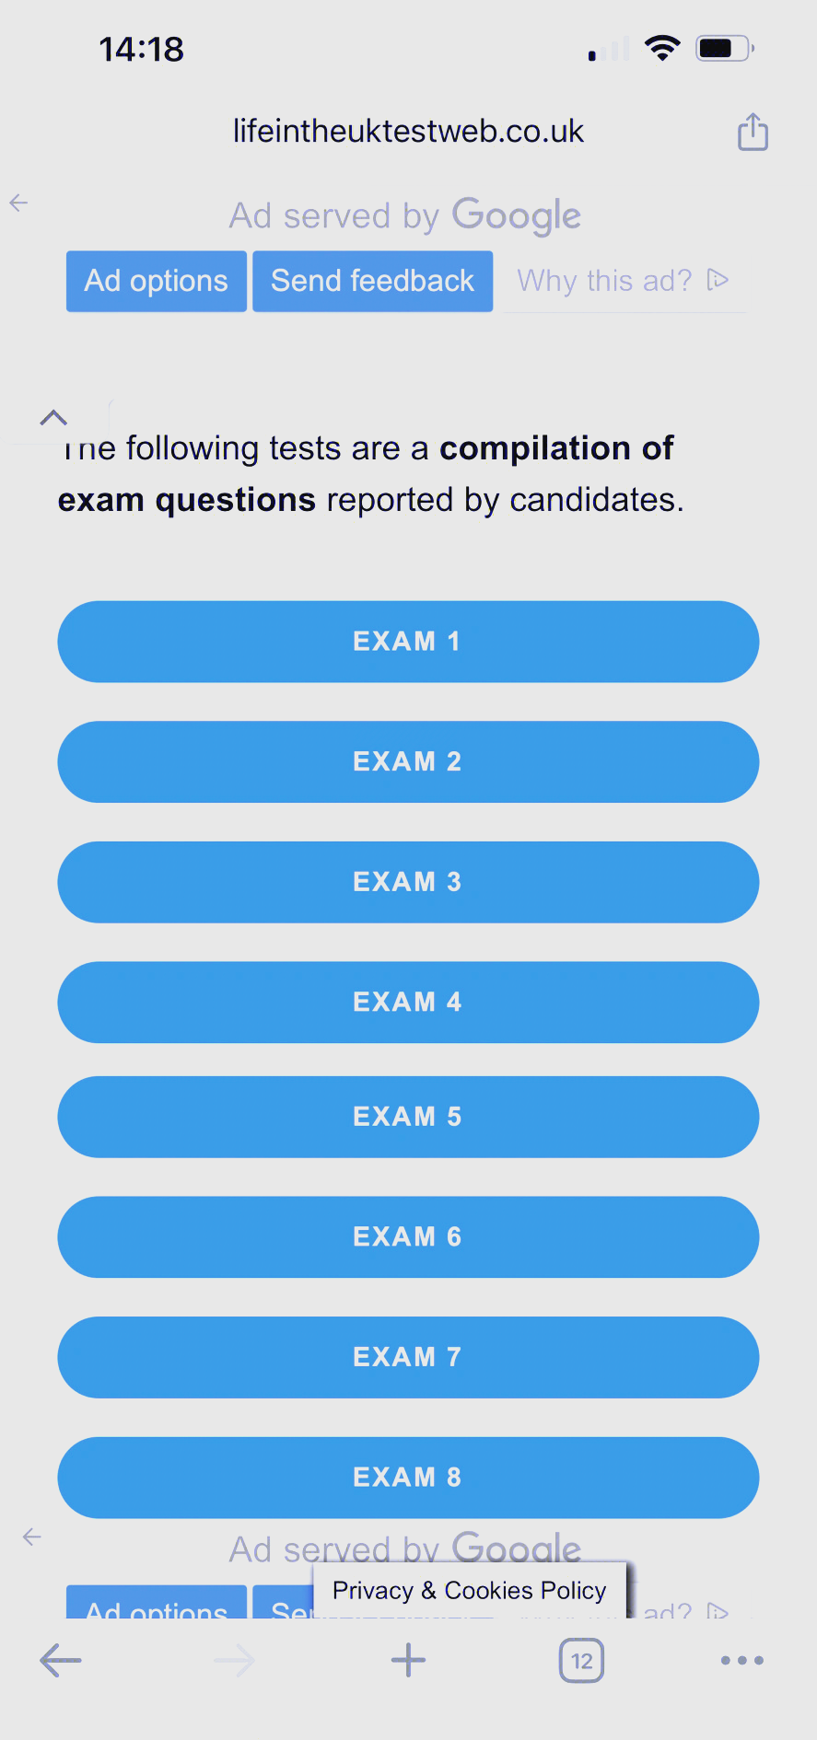Open the tab switcher showing 12 tabs
Viewport: 817px width, 1740px height.
[581, 1661]
